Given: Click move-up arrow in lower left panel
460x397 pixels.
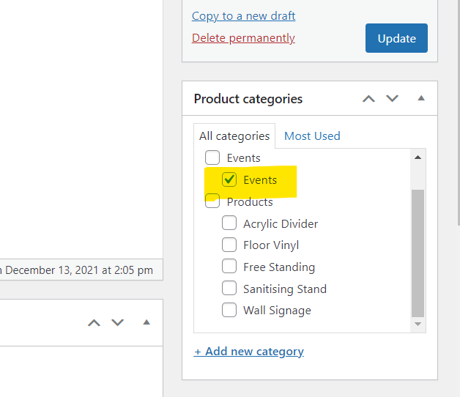Looking at the screenshot, I should point(94,322).
